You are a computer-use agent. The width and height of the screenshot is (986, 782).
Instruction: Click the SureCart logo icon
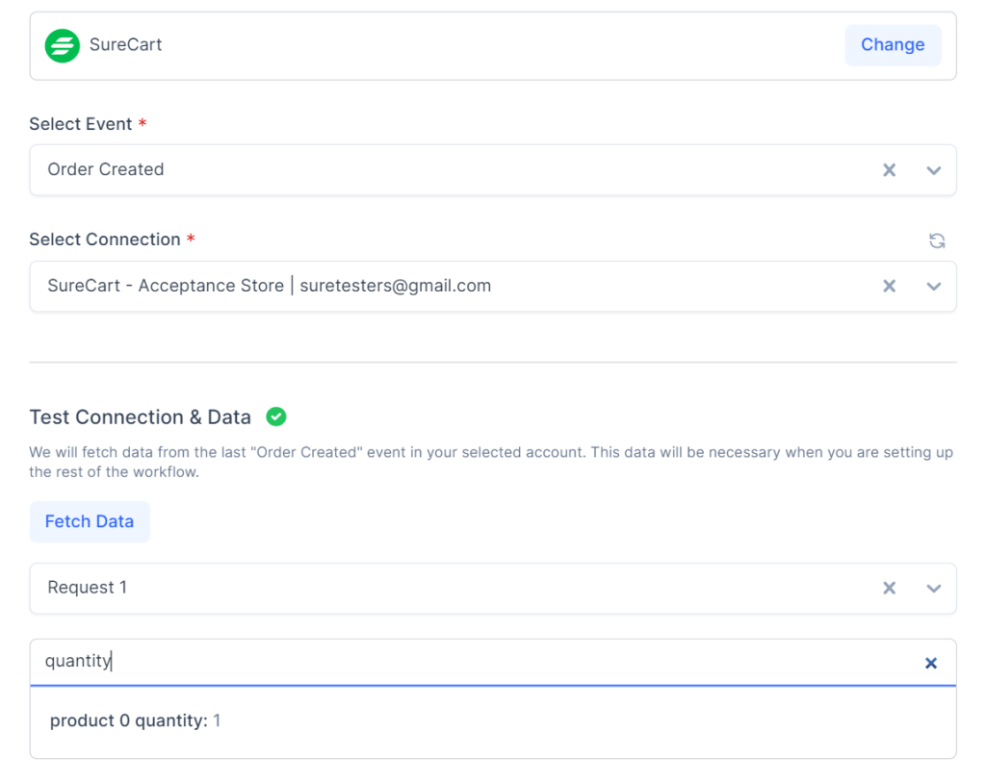(x=63, y=45)
